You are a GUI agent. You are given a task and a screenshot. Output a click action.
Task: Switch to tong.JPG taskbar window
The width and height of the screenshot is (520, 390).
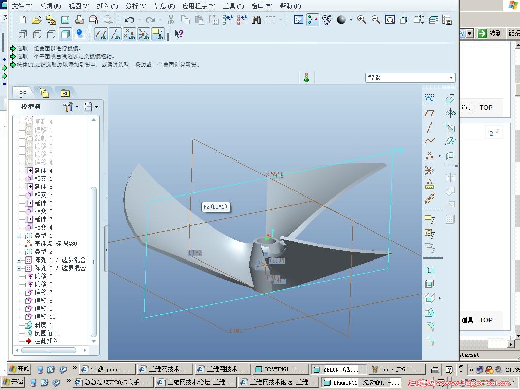click(x=397, y=369)
